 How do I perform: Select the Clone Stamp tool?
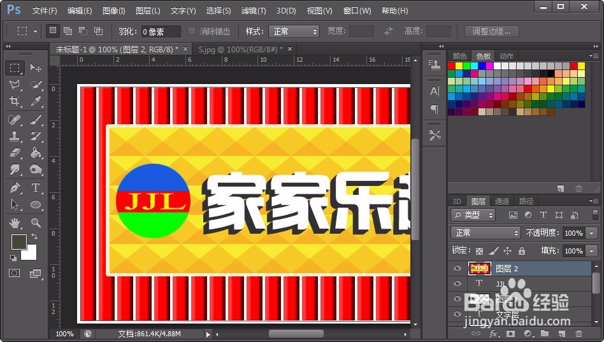[x=15, y=136]
